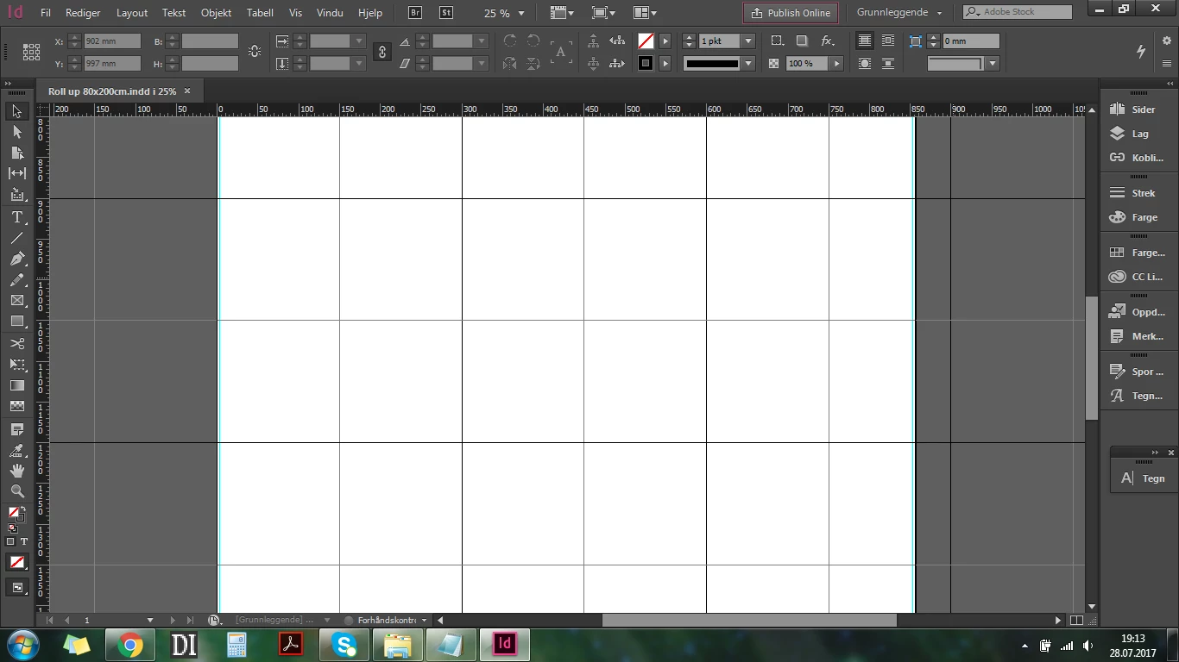Select the Rectangle Frame tool
1179x662 pixels.
tap(16, 300)
